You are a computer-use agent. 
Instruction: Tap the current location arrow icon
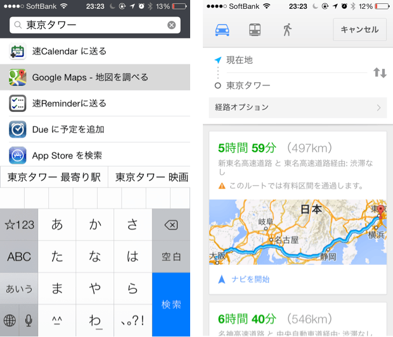pos(218,60)
